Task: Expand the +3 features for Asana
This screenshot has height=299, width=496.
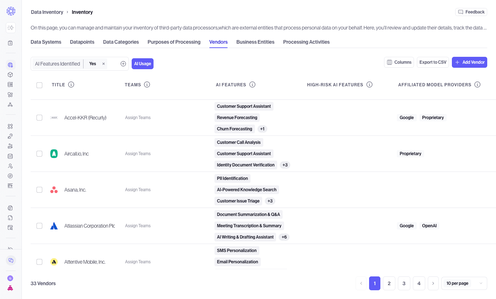Action: coord(270,201)
